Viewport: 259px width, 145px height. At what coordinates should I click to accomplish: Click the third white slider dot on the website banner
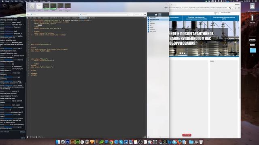point(185,53)
